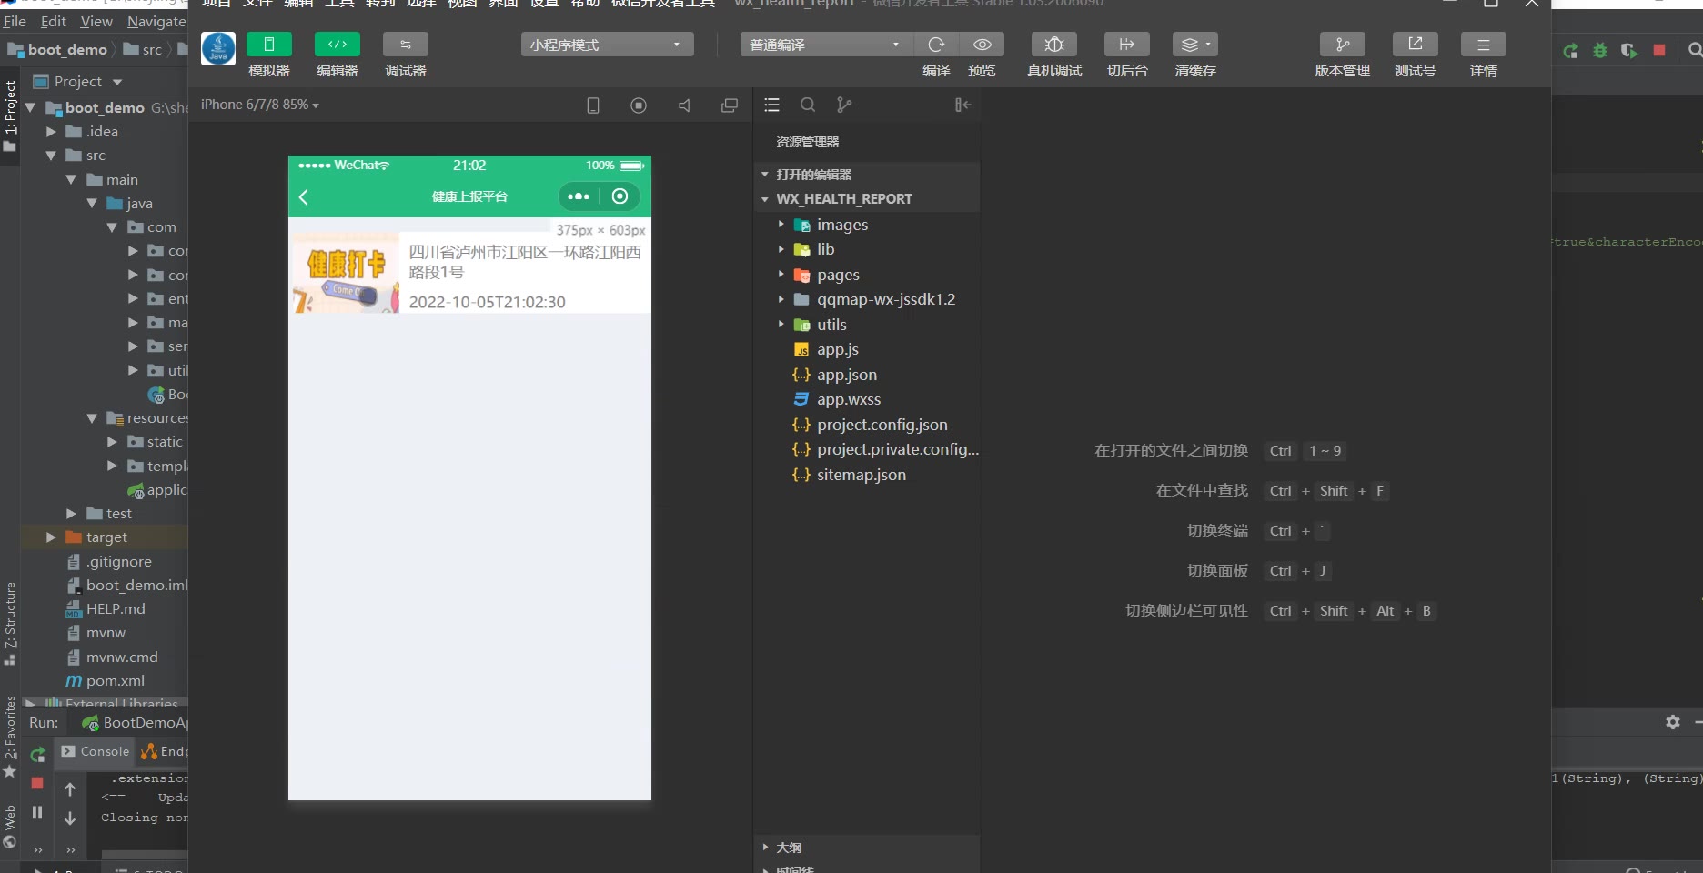Click the 真机调试 debug icon
Screen dimensions: 1703x873
pyautogui.click(x=1054, y=45)
